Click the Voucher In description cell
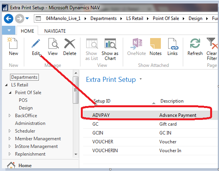Image resolution: width=219 pixels, height=171 pixels. 170,150
